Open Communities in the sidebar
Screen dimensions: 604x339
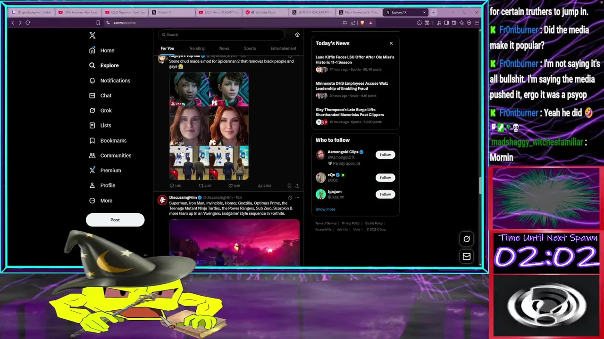[110, 155]
